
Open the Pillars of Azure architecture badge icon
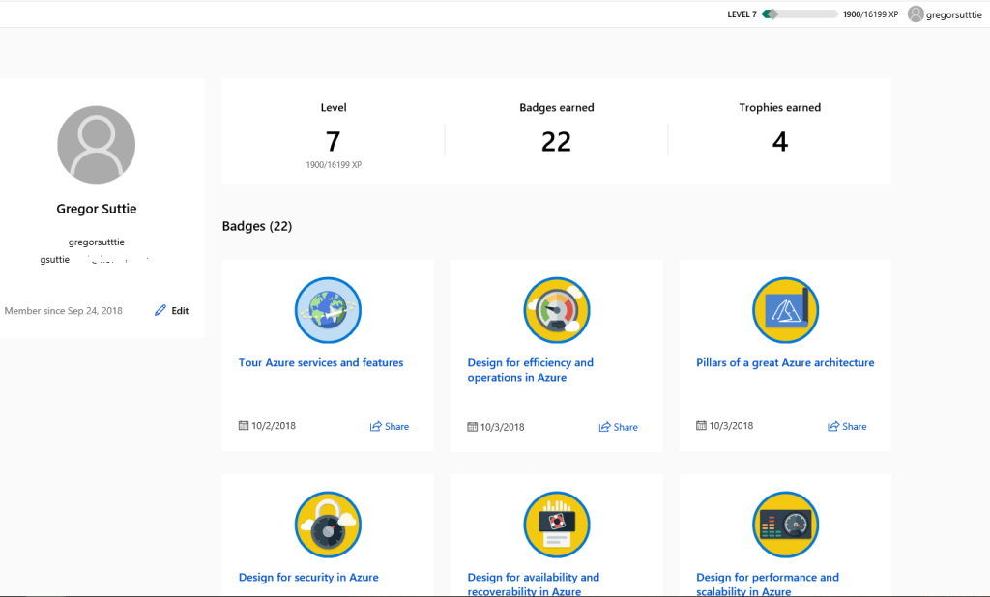785,310
